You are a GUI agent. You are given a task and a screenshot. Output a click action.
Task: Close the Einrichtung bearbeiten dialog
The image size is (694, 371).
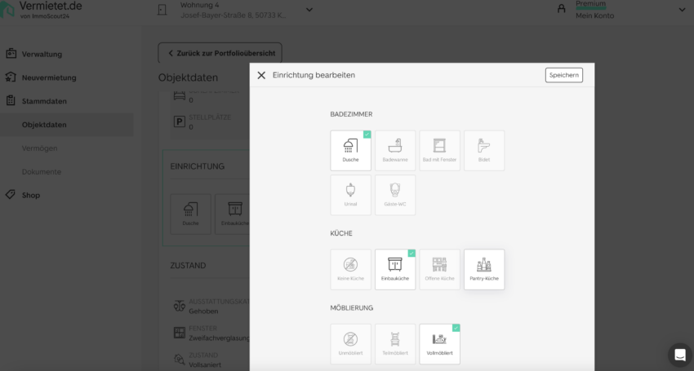(261, 75)
